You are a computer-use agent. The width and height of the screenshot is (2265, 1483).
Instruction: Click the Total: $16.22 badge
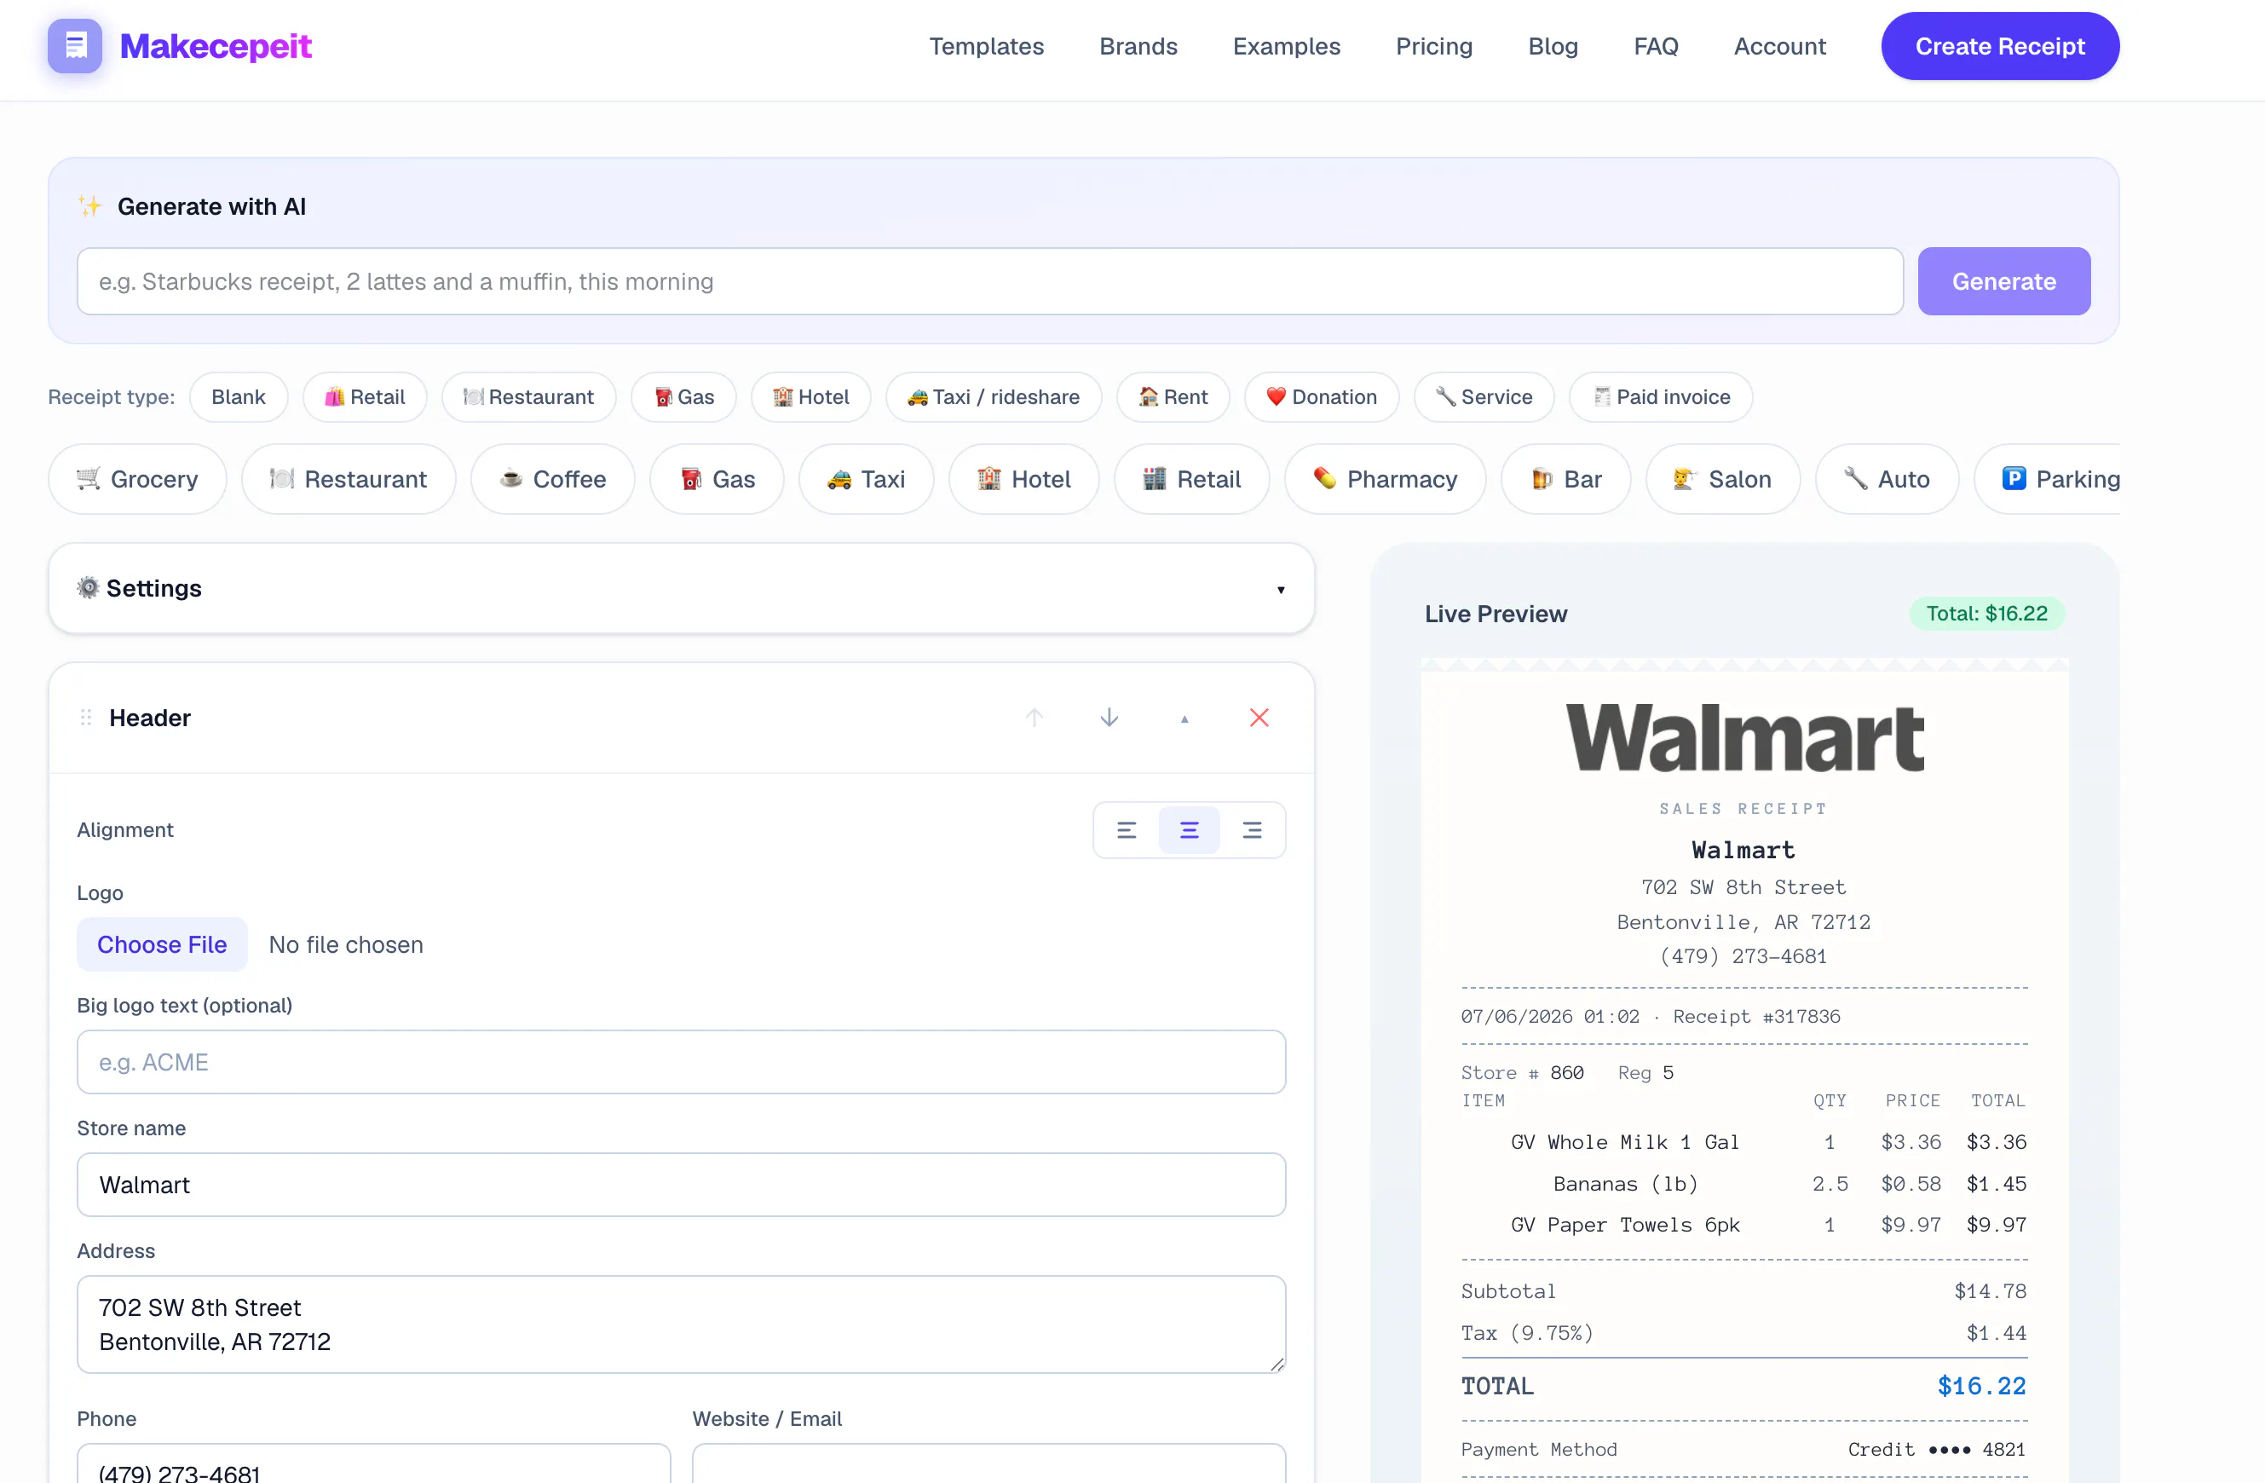[1986, 614]
